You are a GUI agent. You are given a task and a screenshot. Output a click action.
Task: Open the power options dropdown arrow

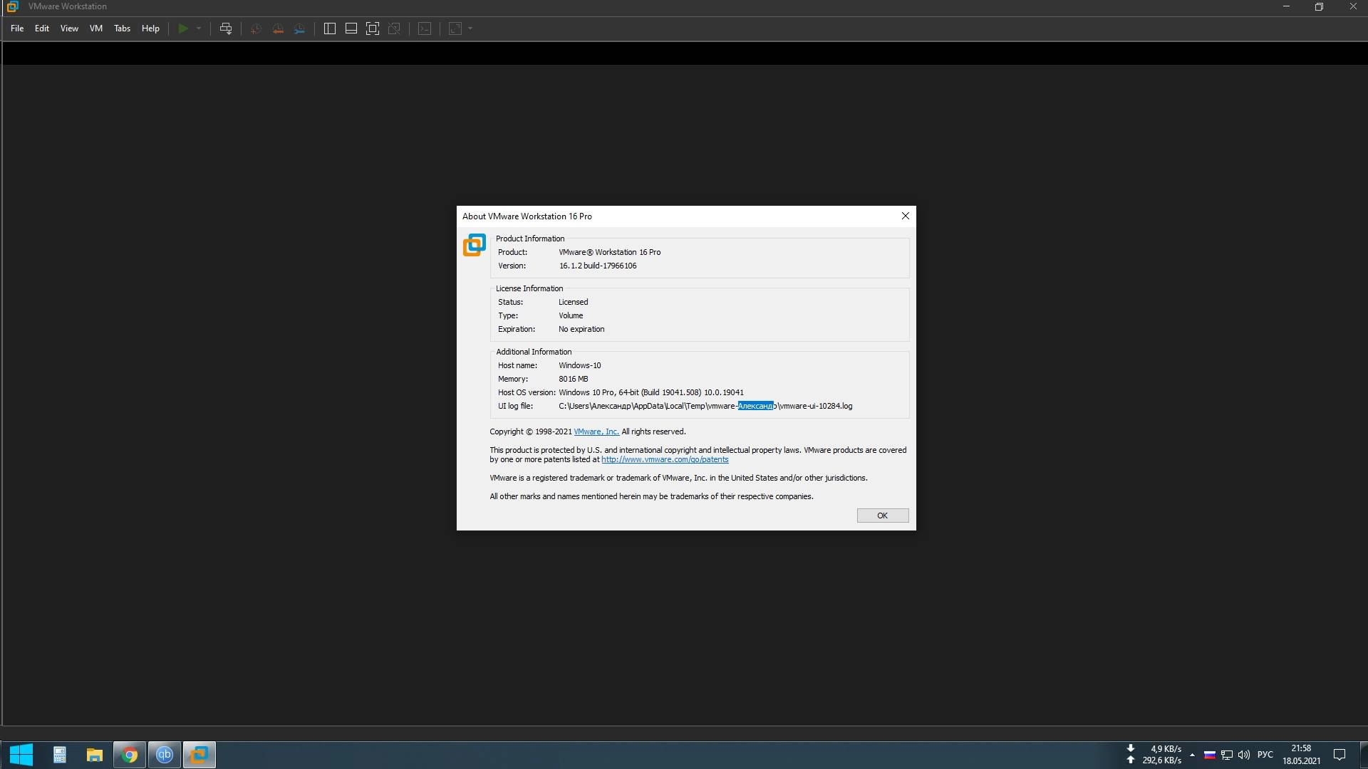tap(199, 28)
